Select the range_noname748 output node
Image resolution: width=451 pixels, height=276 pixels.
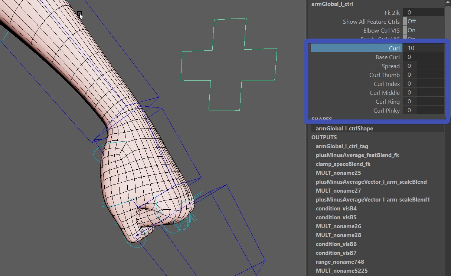pyautogui.click(x=340, y=262)
